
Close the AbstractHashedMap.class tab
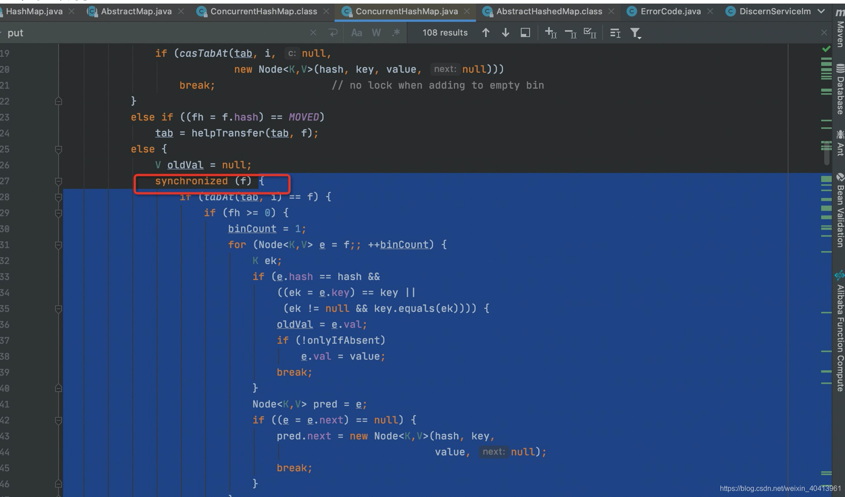pyautogui.click(x=611, y=11)
